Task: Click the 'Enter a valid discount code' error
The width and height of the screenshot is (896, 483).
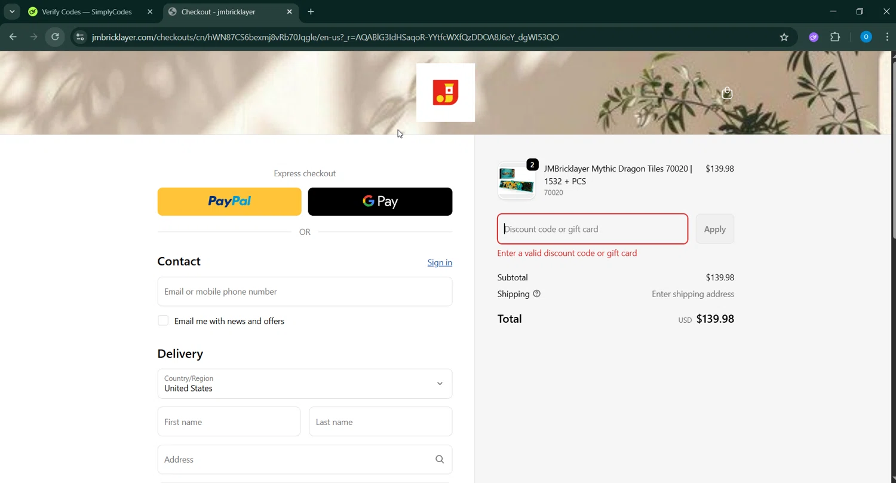Action: (567, 253)
